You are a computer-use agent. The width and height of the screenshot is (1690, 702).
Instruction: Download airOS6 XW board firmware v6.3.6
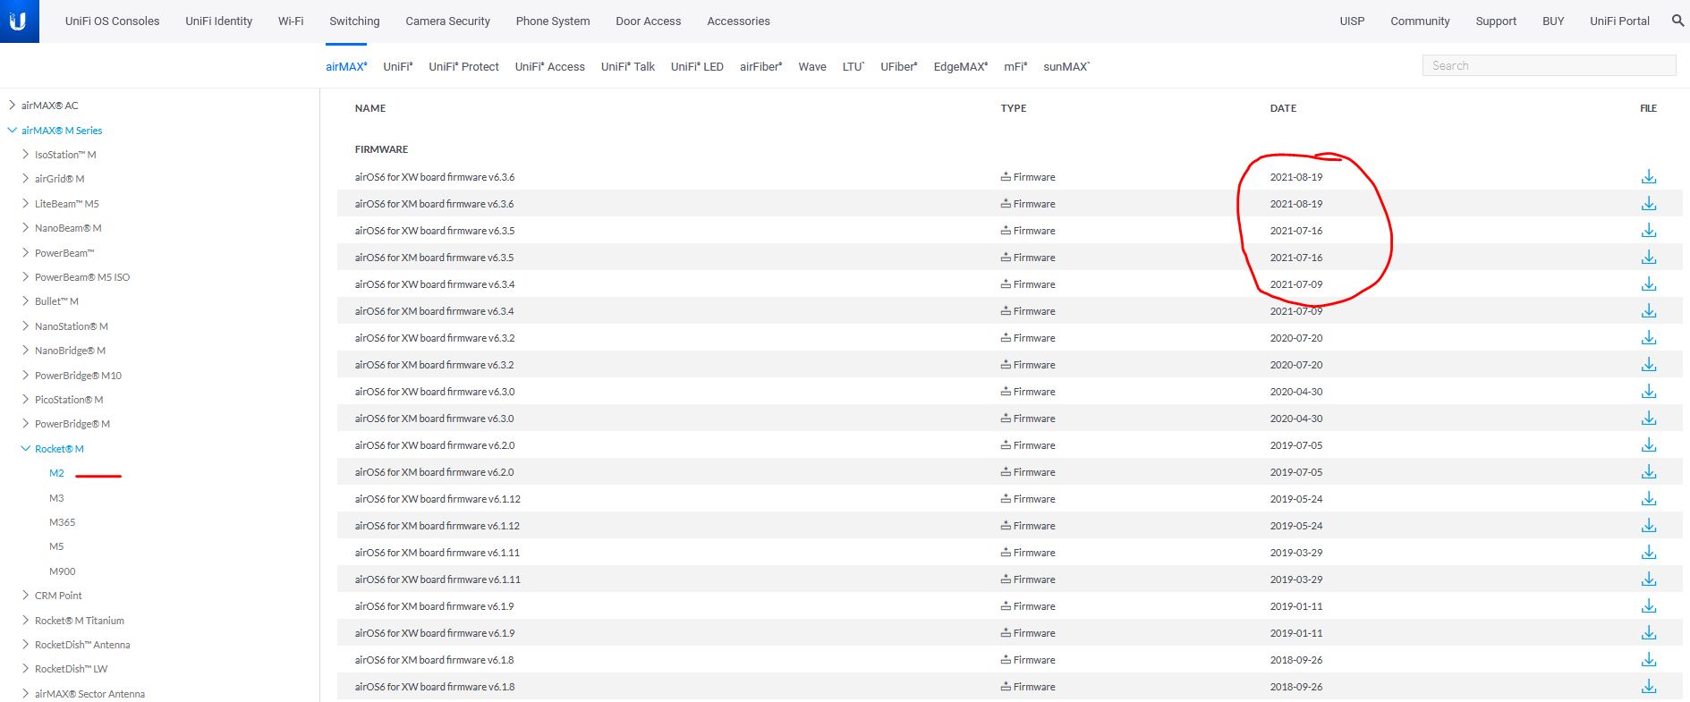tap(1649, 177)
